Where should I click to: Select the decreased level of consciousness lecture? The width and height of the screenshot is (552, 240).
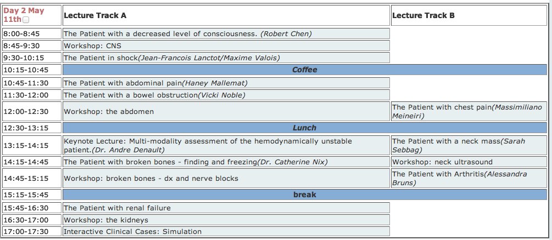pyautogui.click(x=188, y=34)
